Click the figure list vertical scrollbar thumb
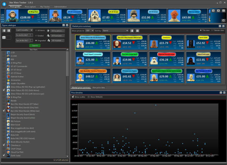 pos(67,63)
